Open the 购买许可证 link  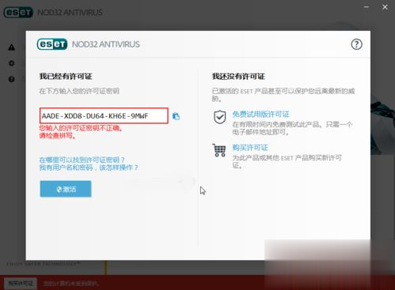[250, 148]
